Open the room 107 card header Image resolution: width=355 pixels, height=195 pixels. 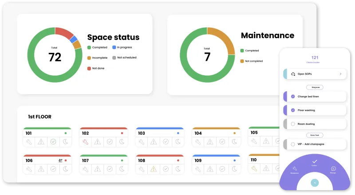click(104, 160)
